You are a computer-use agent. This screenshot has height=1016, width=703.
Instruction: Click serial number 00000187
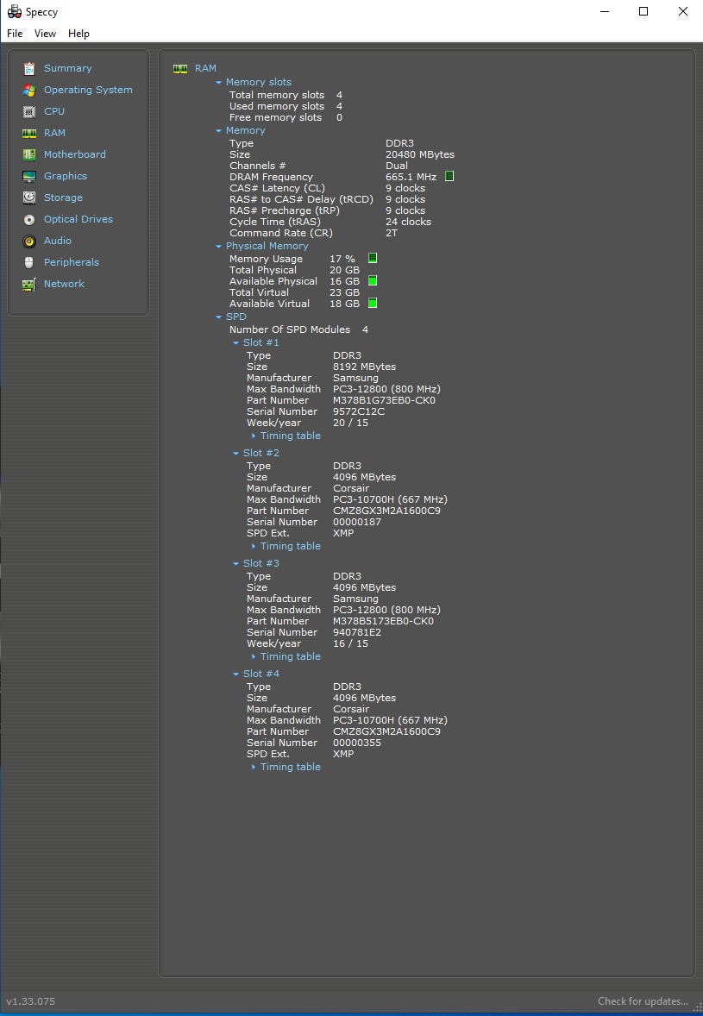pos(357,522)
